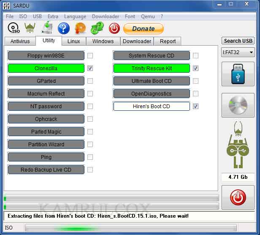The image size is (260, 235).
Task: Open the I:FAT32 drive dropdown
Action: [238, 52]
